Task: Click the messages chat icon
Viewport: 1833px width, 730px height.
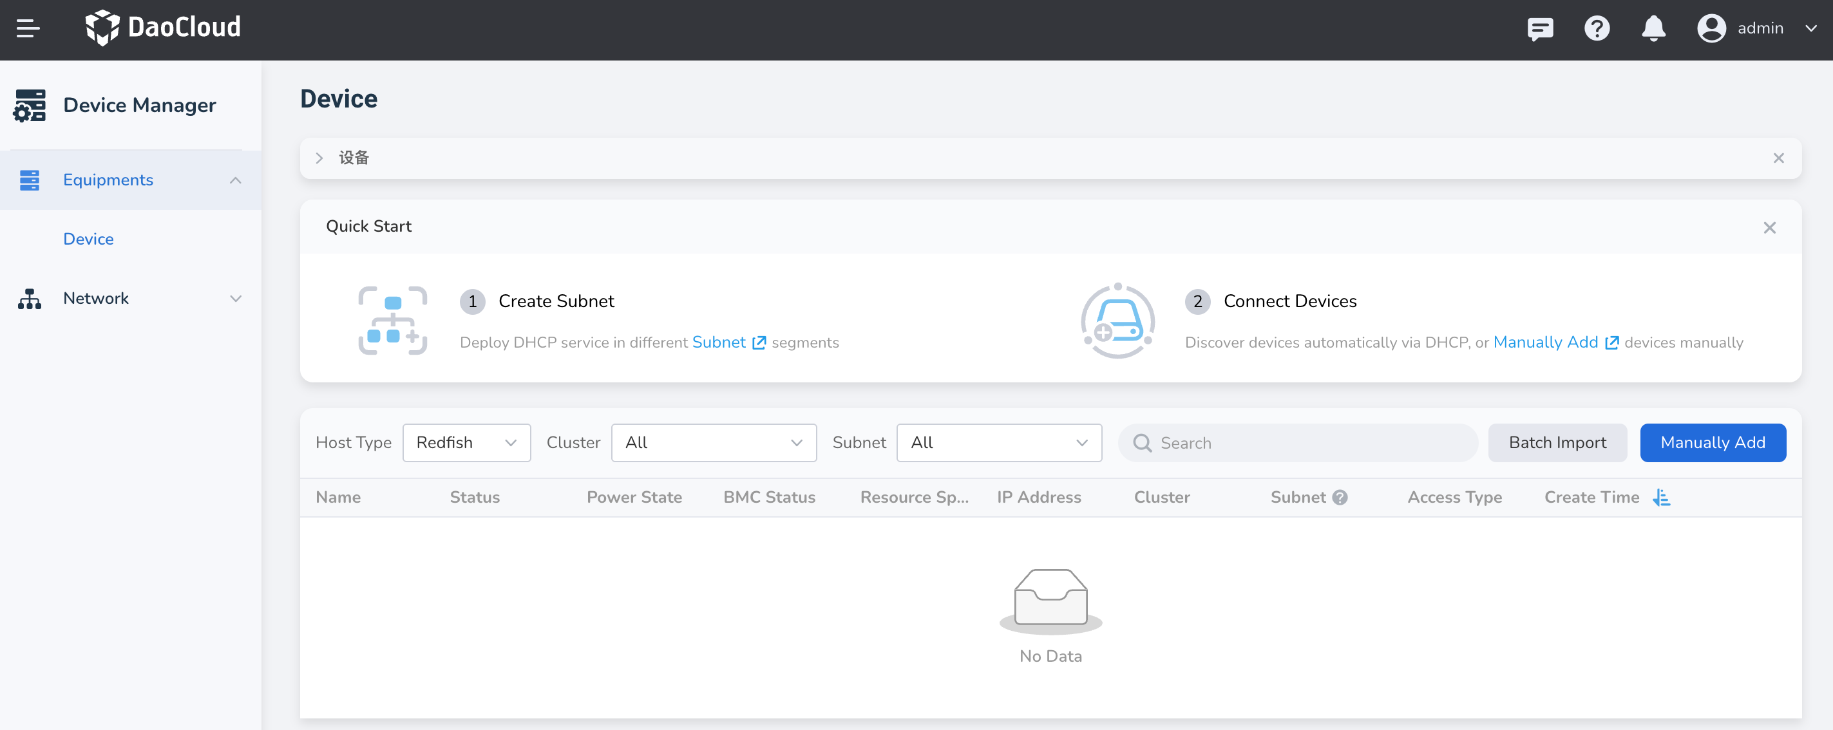Action: click(x=1540, y=28)
